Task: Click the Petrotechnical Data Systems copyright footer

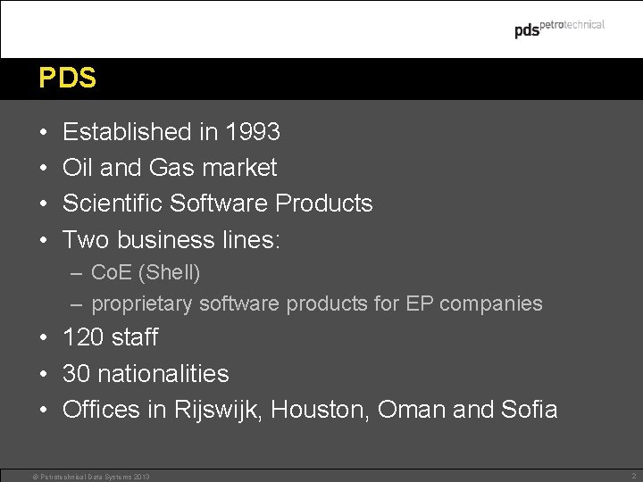Action: tap(91, 478)
